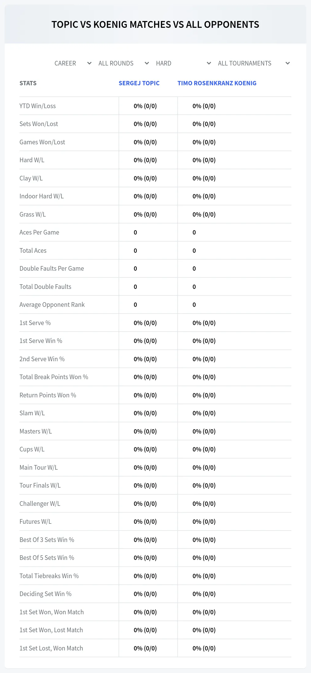Screen dimensions: 311x673
Task: Click the Challenger W/L row label
Action: click(40, 504)
